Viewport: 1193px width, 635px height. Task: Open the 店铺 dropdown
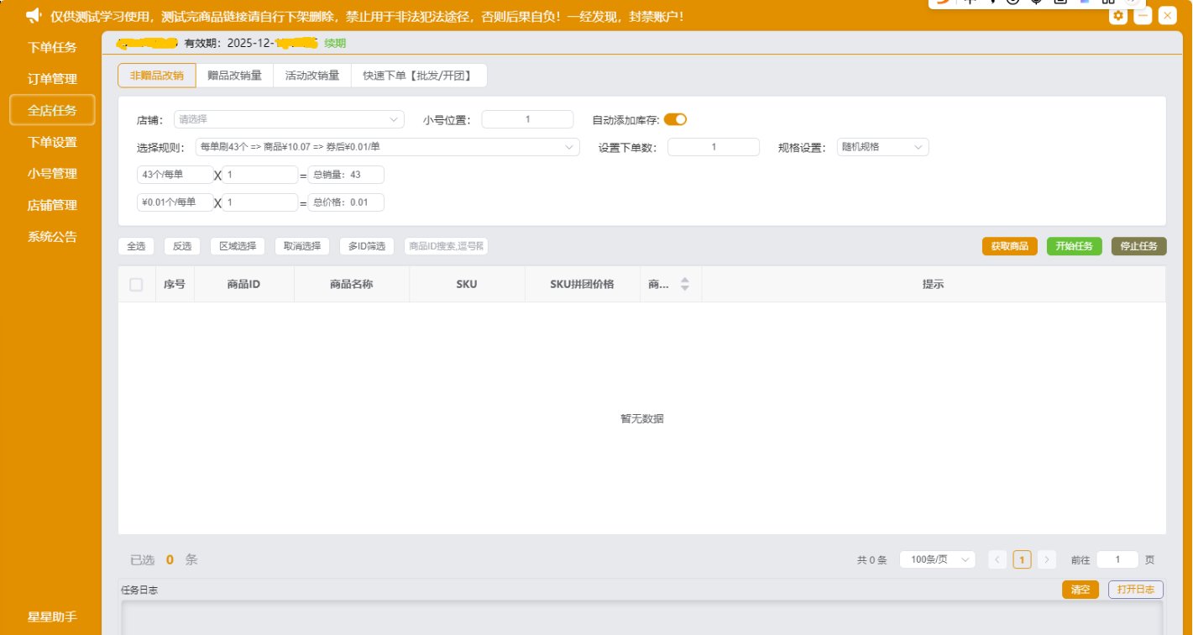coord(289,119)
